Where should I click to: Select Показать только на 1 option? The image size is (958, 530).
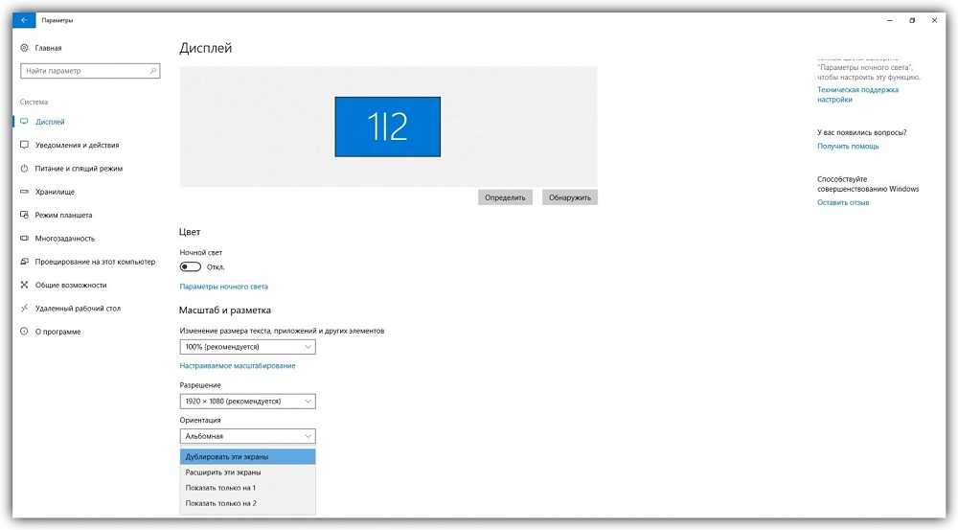(x=247, y=488)
